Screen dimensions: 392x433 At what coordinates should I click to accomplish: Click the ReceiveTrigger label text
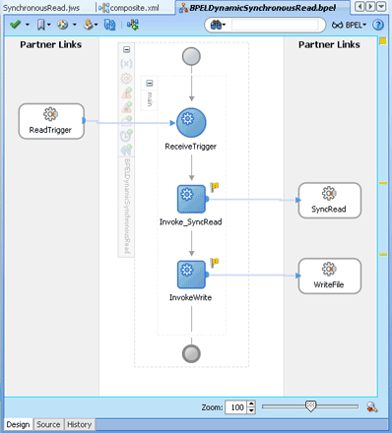click(x=191, y=147)
